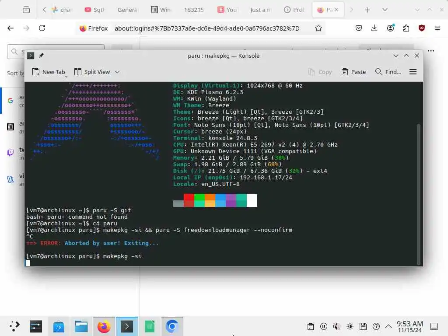The height and width of the screenshot is (336, 448).
Task: Toggle muted volume tray icon
Action: pos(337,326)
